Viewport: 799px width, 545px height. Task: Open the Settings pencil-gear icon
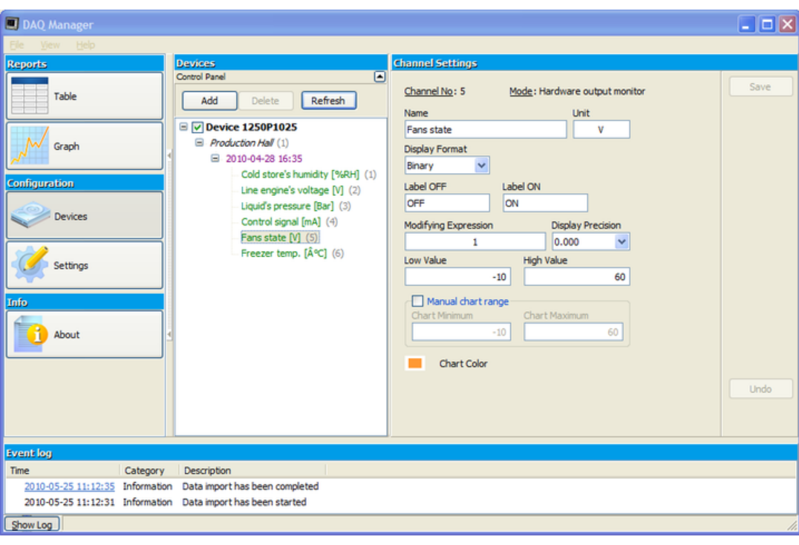(30, 265)
